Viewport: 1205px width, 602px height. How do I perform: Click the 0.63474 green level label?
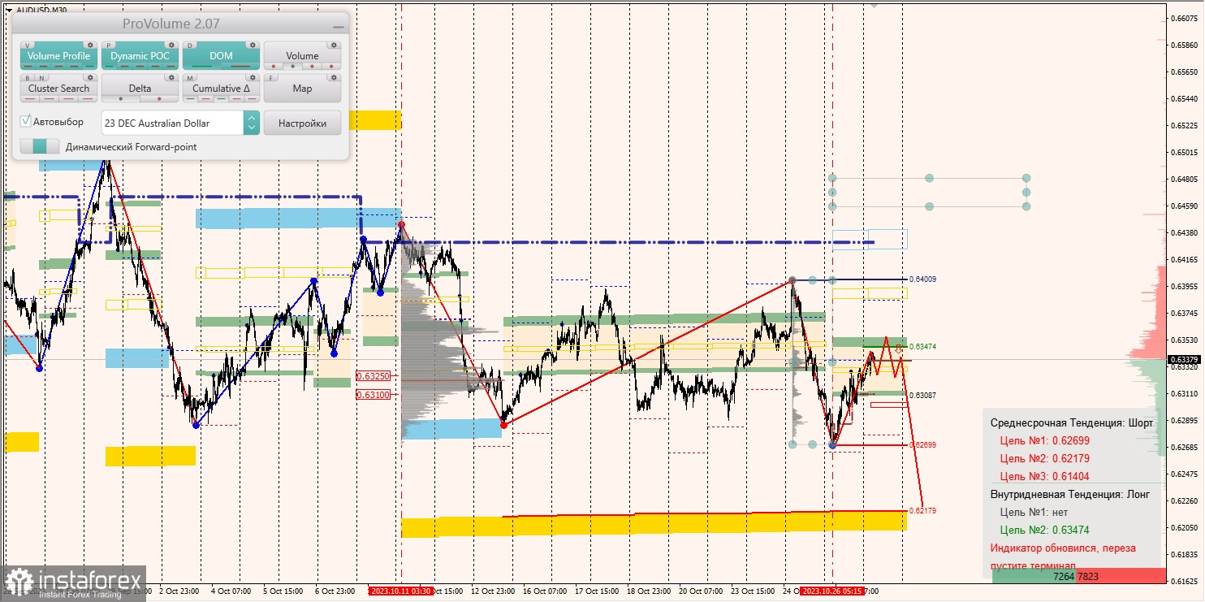coord(922,346)
